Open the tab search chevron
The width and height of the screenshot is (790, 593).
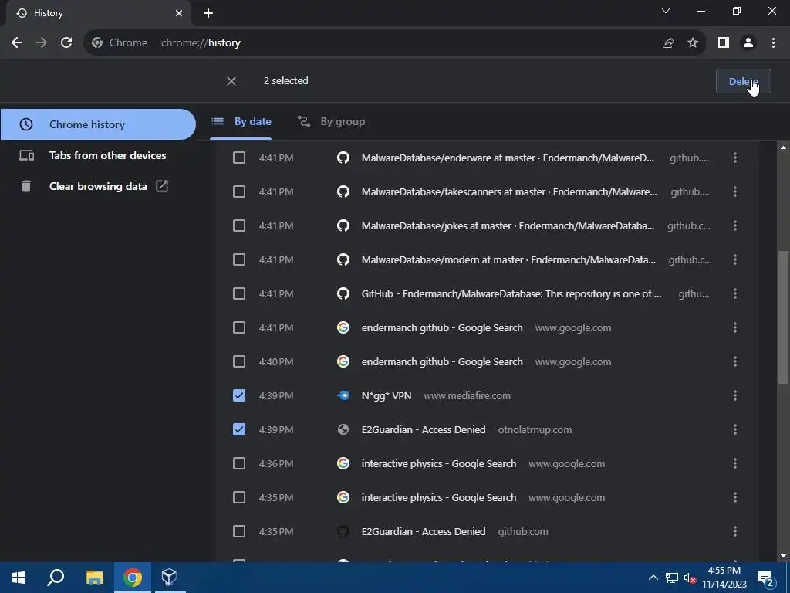[x=666, y=11]
